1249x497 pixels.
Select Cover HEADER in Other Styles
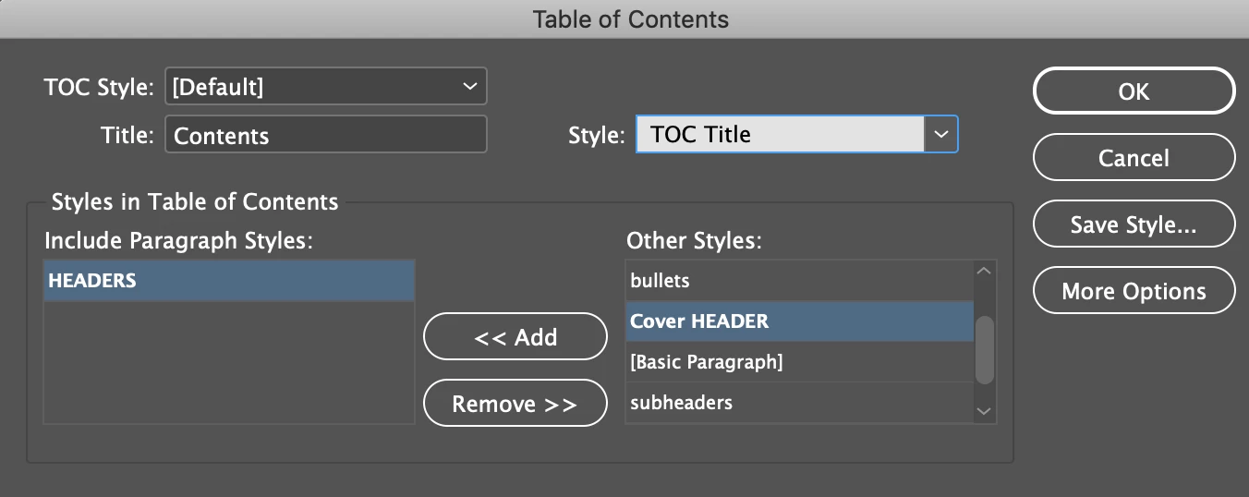(x=799, y=321)
